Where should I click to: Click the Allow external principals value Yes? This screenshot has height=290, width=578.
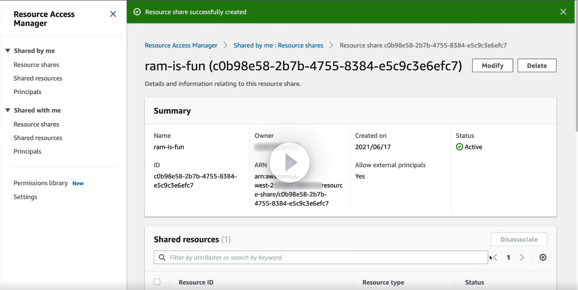tap(360, 176)
